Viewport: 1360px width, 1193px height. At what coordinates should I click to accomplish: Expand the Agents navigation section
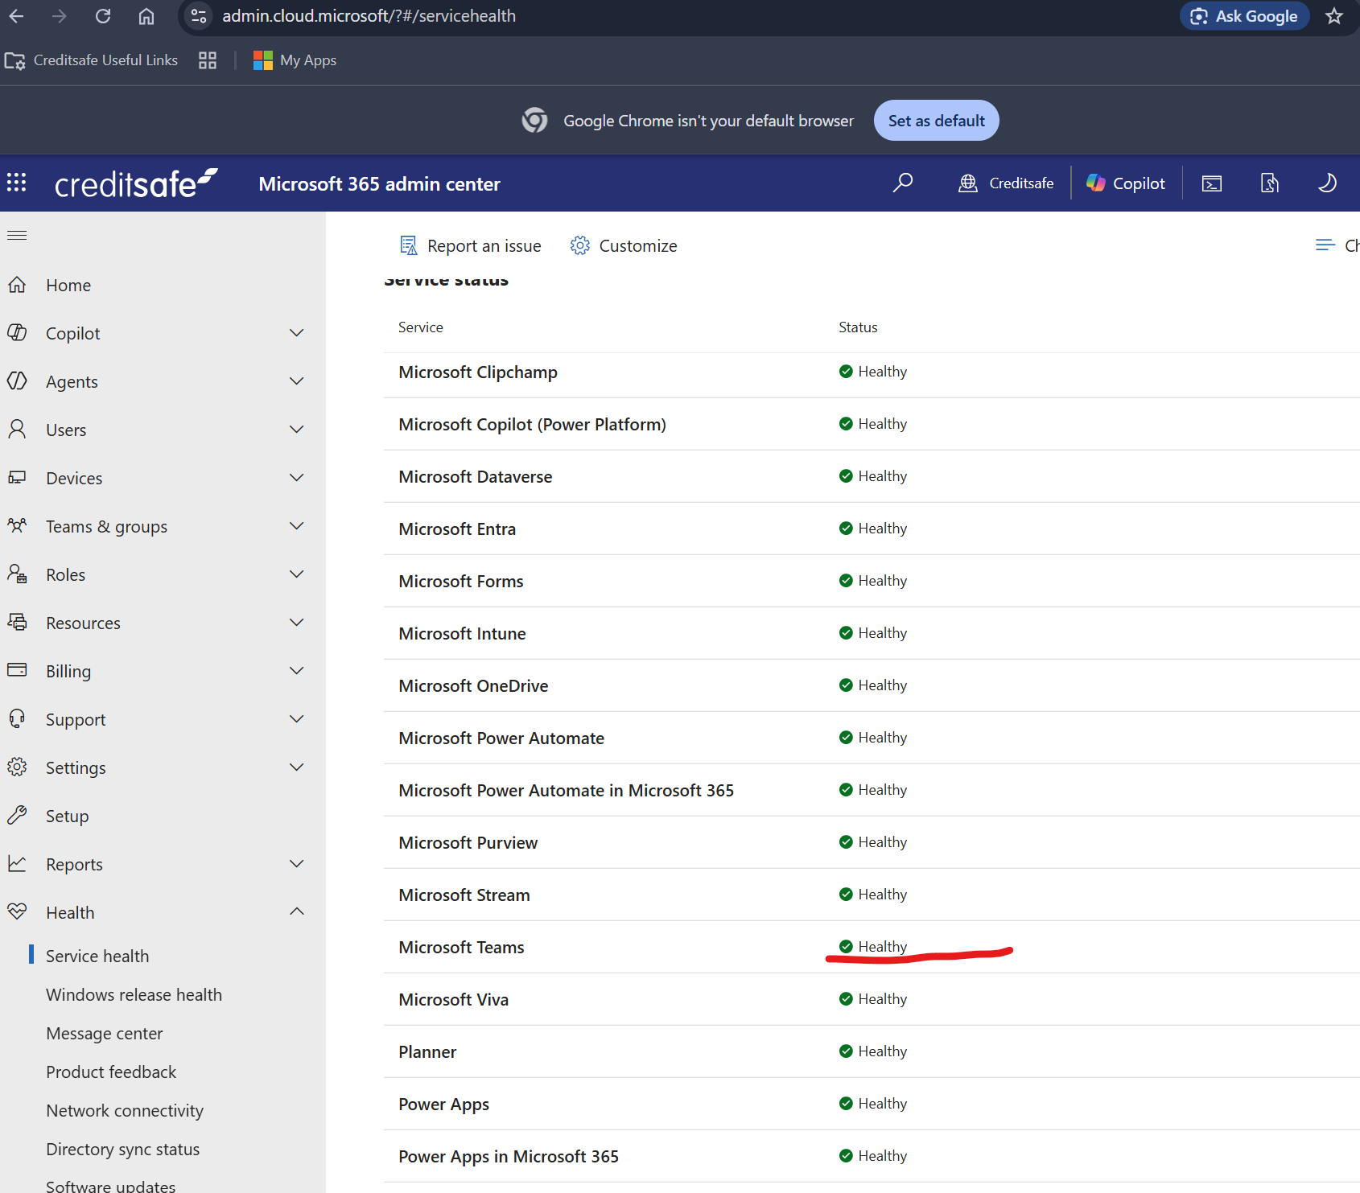coord(297,381)
